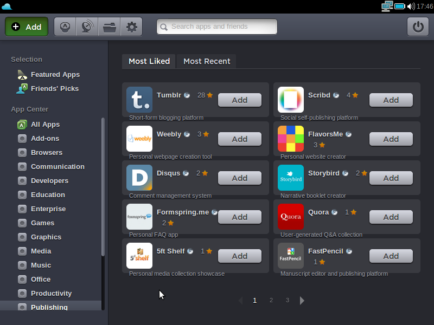
Task: Click the green Add button
Action: click(x=27, y=27)
